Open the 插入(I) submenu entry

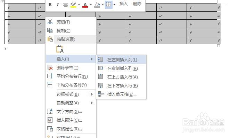point(71,59)
